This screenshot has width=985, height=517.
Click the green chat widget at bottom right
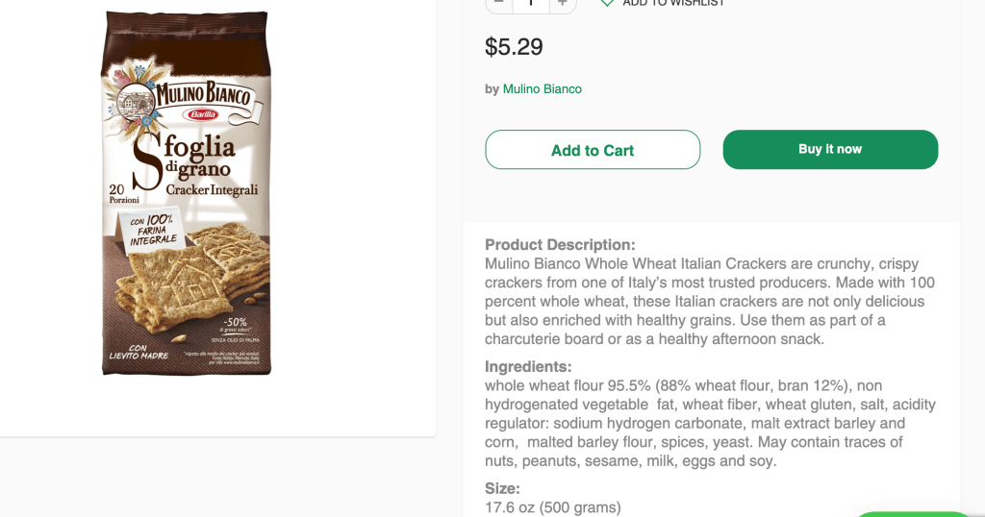pyautogui.click(x=914, y=513)
